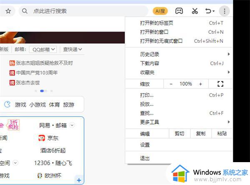Viewport: 250px width, 185px height.
Task: Click the three-dot main menu button
Action: pos(225,11)
